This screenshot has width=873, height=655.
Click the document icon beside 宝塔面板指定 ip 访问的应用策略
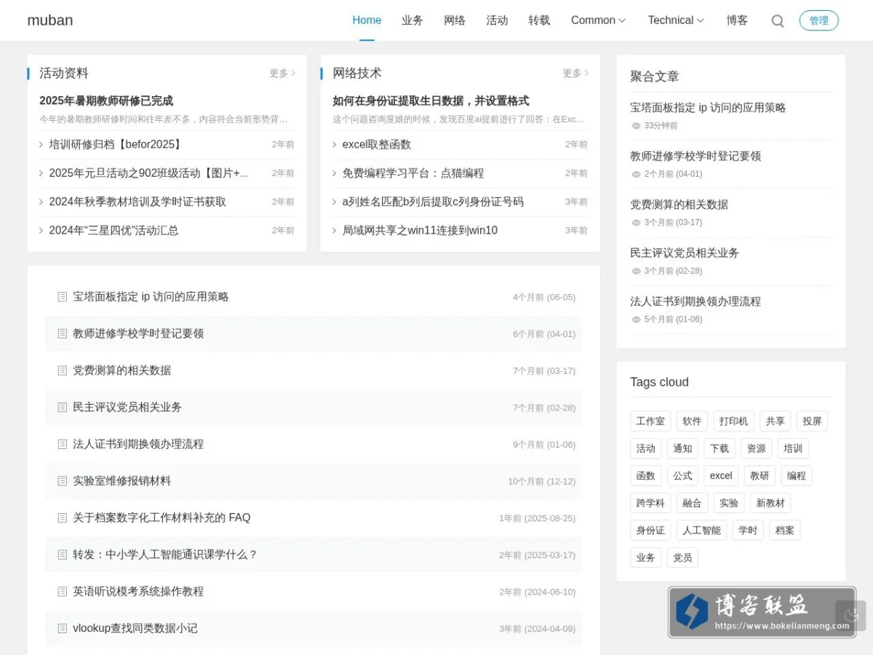coord(63,297)
